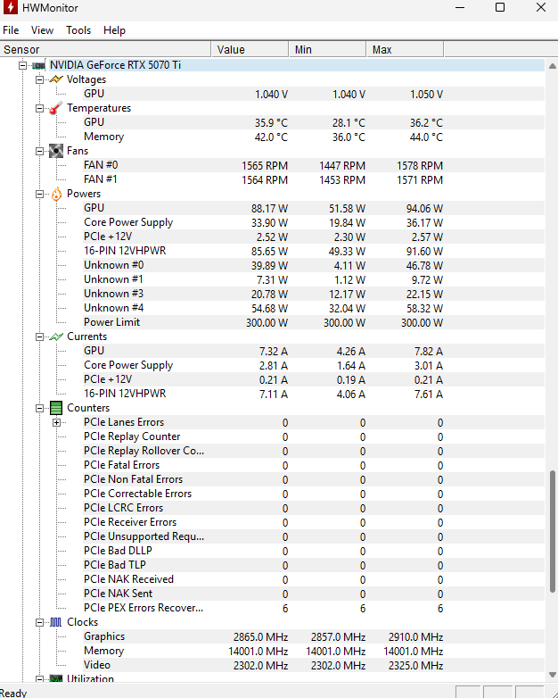Collapse the Powers group

tap(39, 194)
